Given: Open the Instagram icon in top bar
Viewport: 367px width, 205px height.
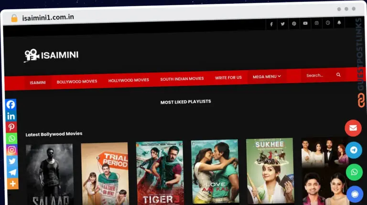Looking at the screenshot, I should (316, 23).
